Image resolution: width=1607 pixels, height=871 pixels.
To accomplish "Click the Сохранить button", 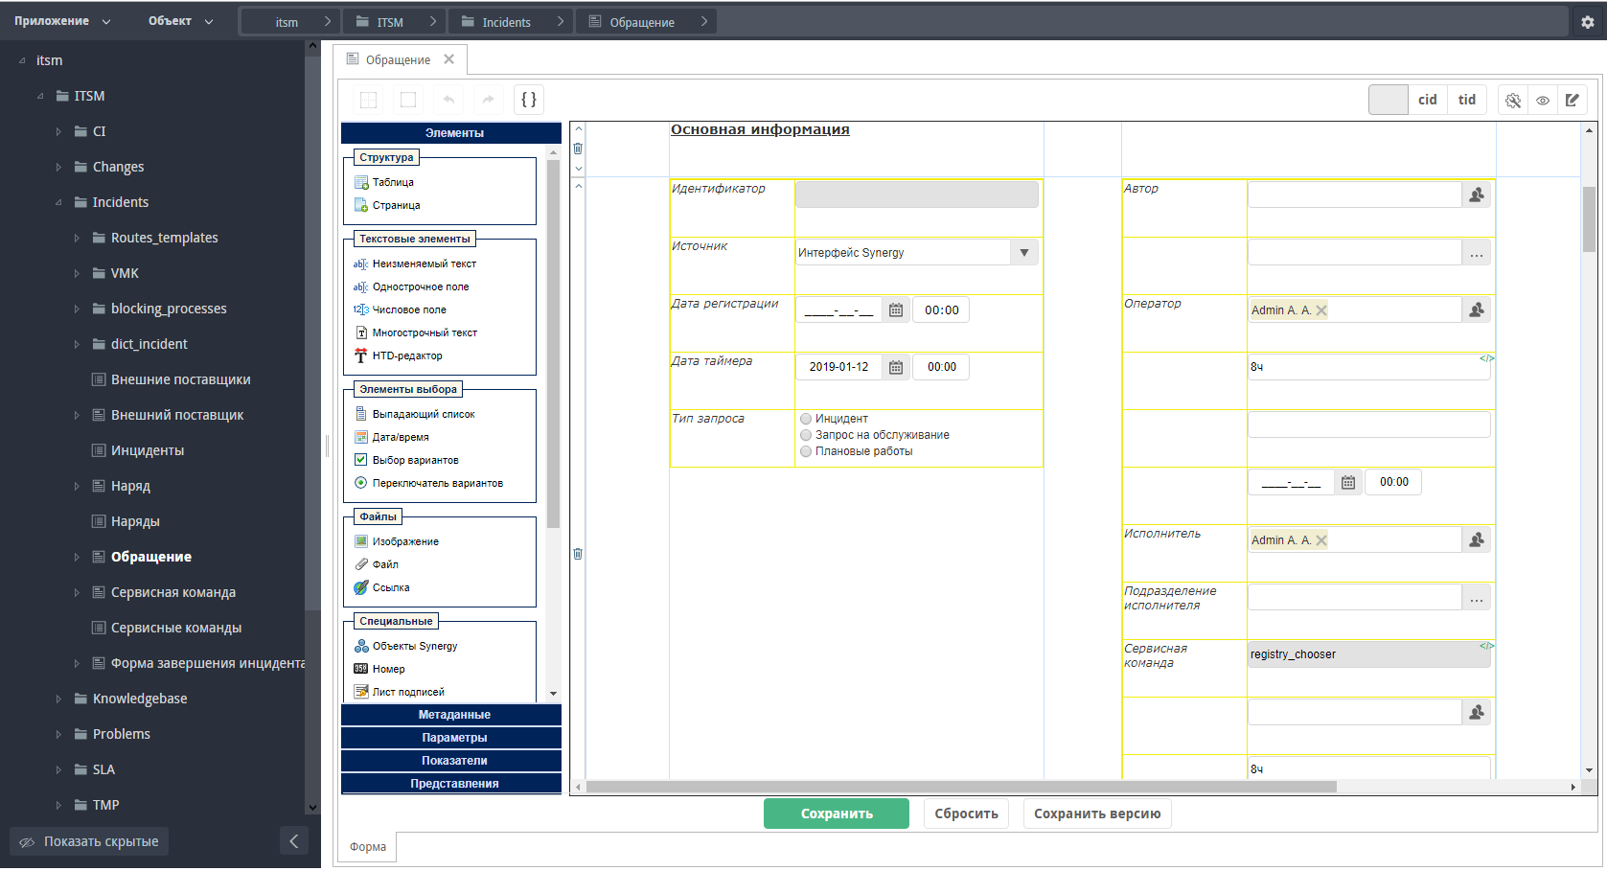I will pyautogui.click(x=837, y=814).
